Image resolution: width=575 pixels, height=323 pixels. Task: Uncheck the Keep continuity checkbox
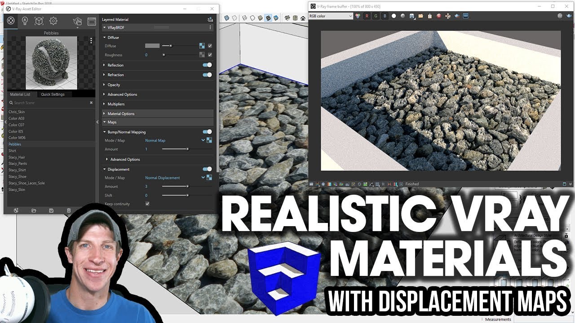[147, 204]
